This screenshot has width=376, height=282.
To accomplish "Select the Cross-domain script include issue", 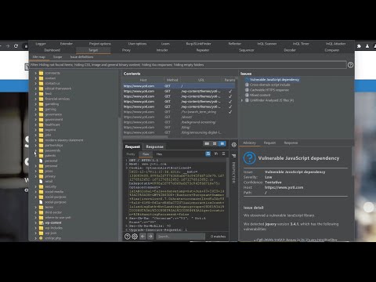I will click(x=269, y=85).
